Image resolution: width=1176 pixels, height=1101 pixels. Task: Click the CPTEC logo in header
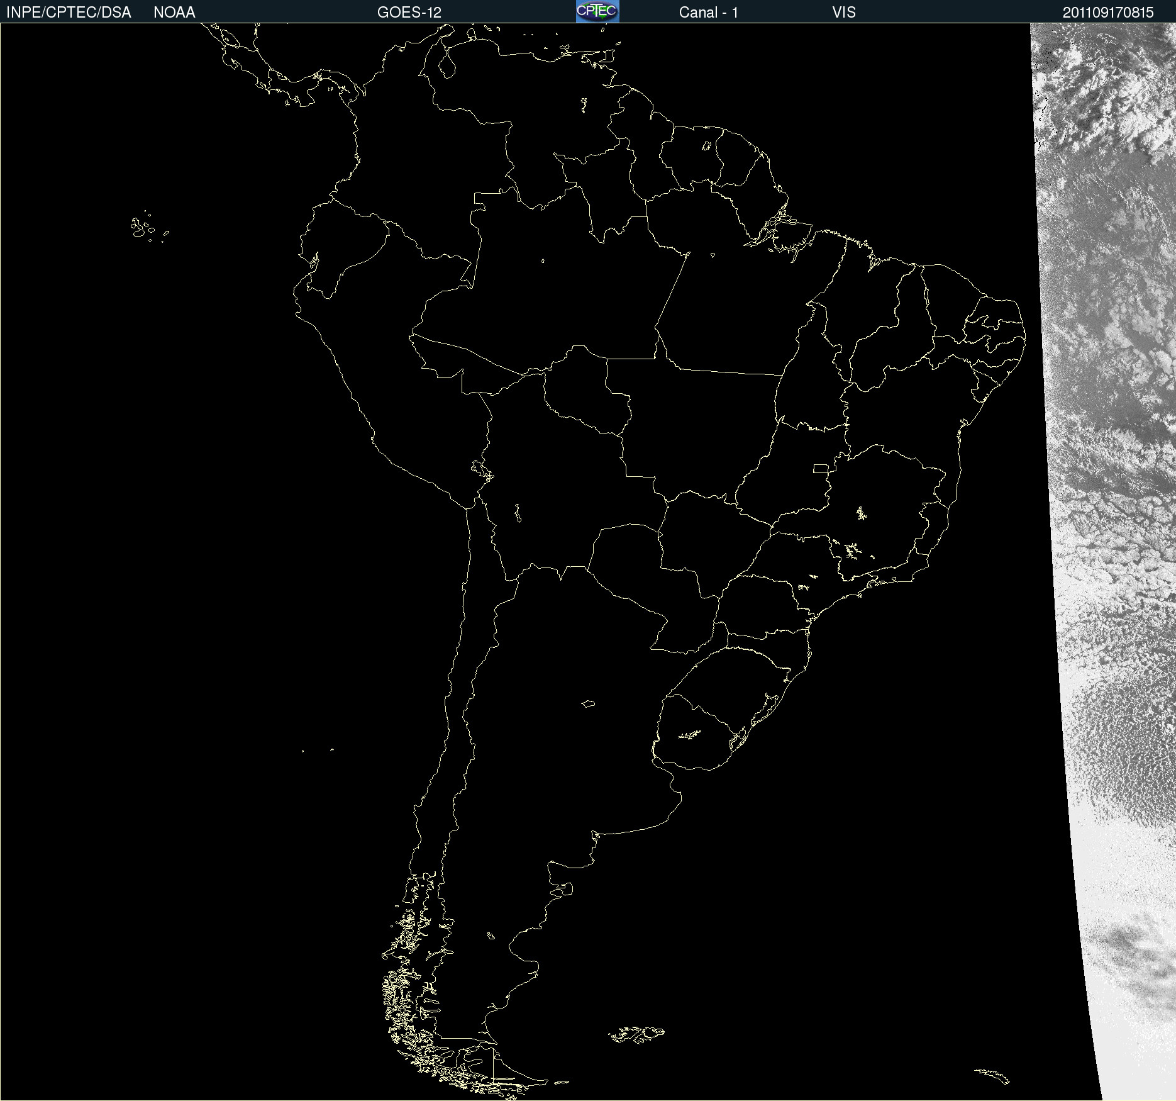[597, 11]
